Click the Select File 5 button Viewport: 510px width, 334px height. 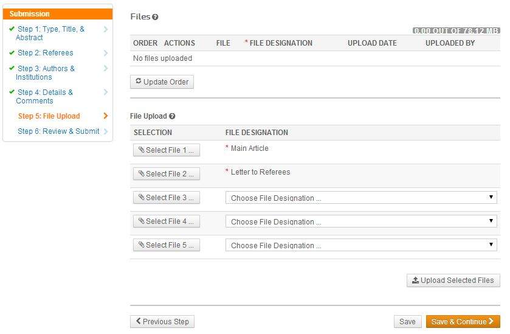pyautogui.click(x=166, y=245)
